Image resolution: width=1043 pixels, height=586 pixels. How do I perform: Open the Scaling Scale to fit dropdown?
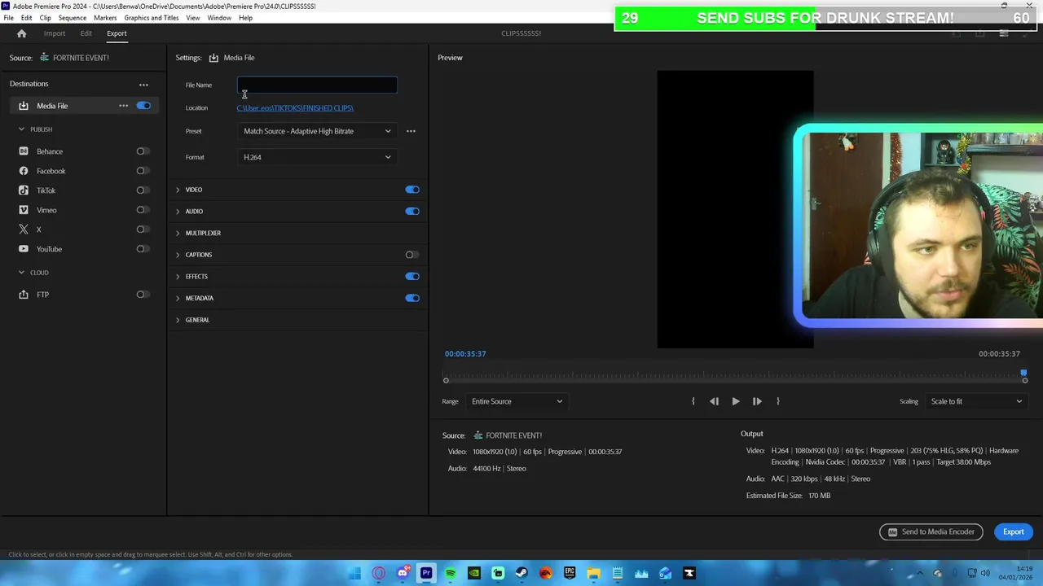pyautogui.click(x=975, y=401)
